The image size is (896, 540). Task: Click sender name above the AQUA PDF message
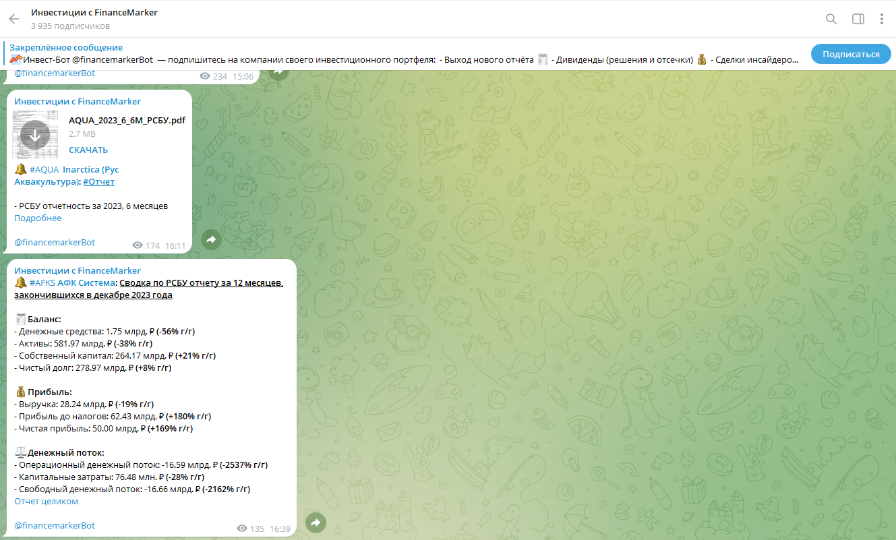(x=78, y=102)
